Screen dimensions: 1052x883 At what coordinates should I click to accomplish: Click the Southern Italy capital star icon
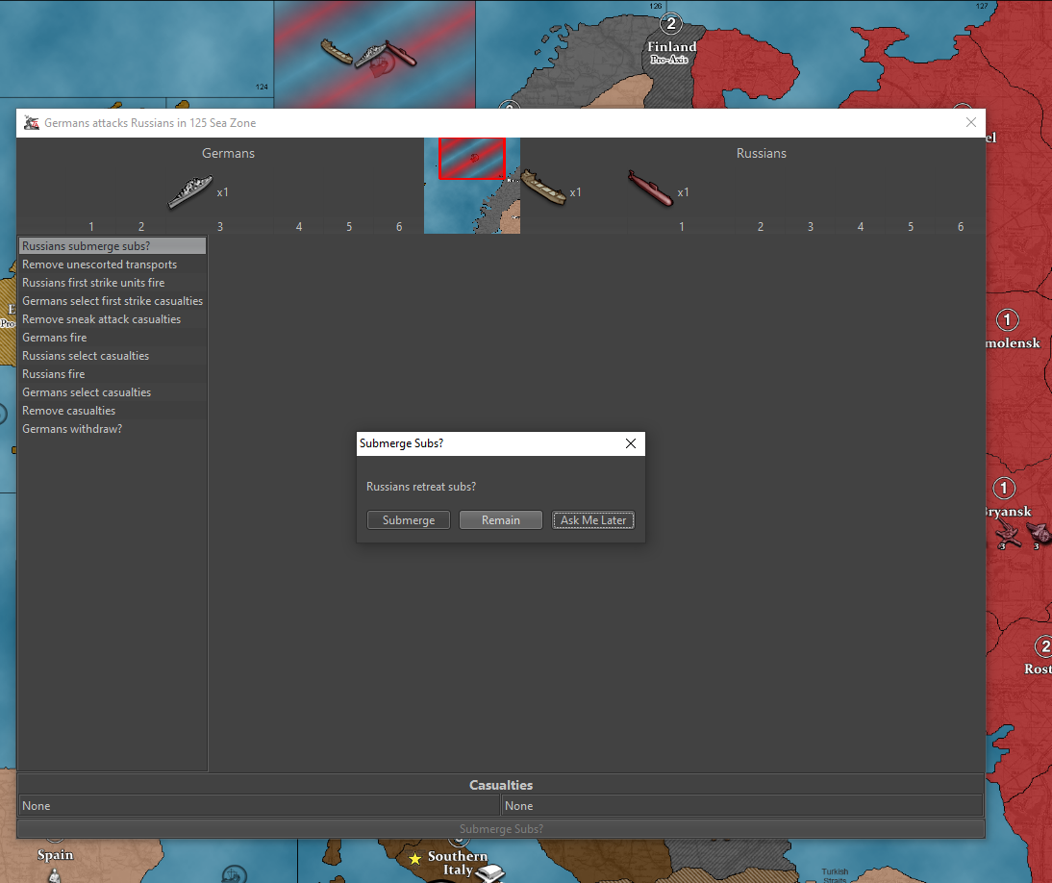(414, 858)
